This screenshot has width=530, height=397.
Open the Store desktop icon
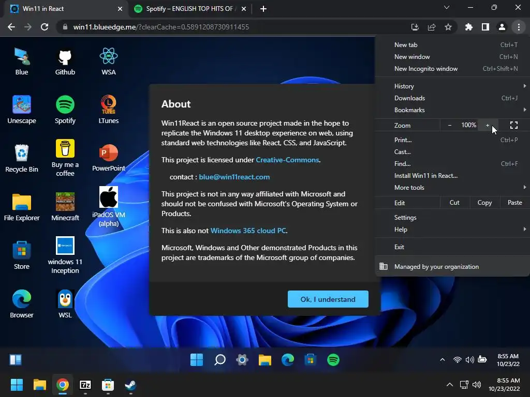pos(22,256)
